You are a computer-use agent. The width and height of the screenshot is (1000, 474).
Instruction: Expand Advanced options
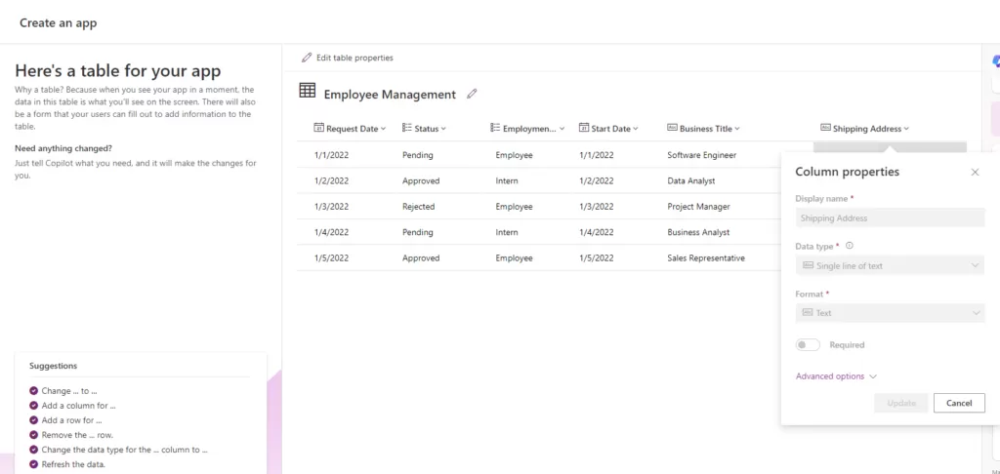tap(836, 376)
